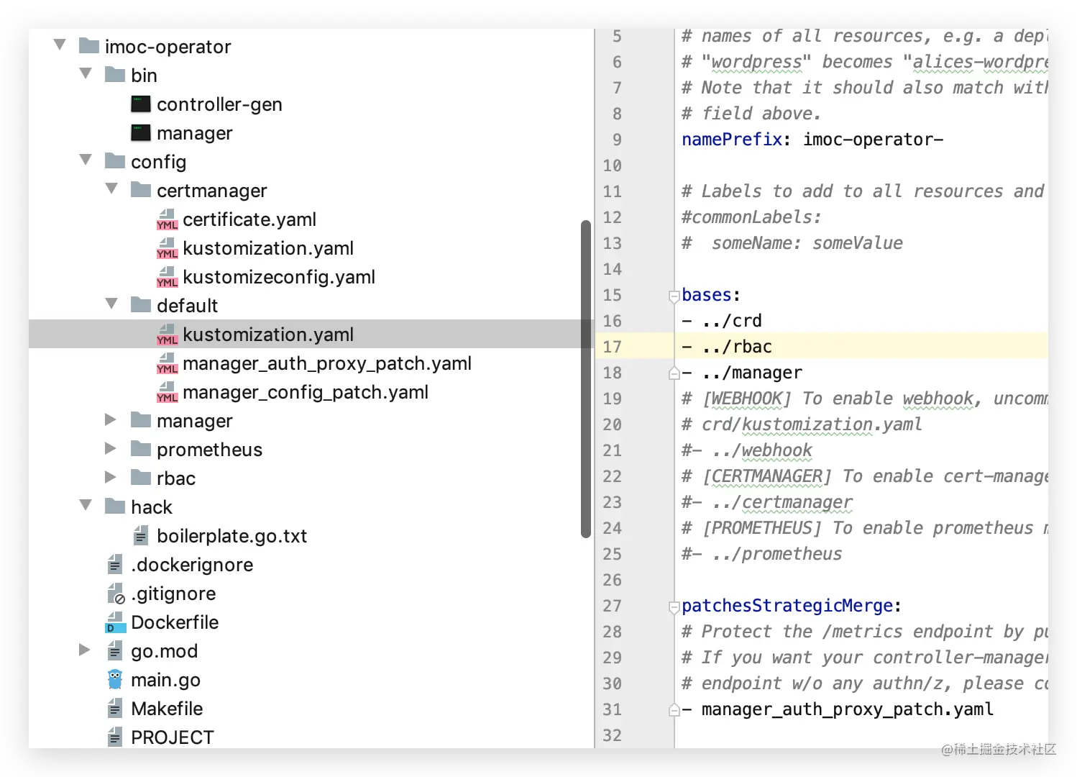Open kustomizeconfig.yaml from certmanager folder
The width and height of the screenshot is (1077, 777).
(279, 277)
